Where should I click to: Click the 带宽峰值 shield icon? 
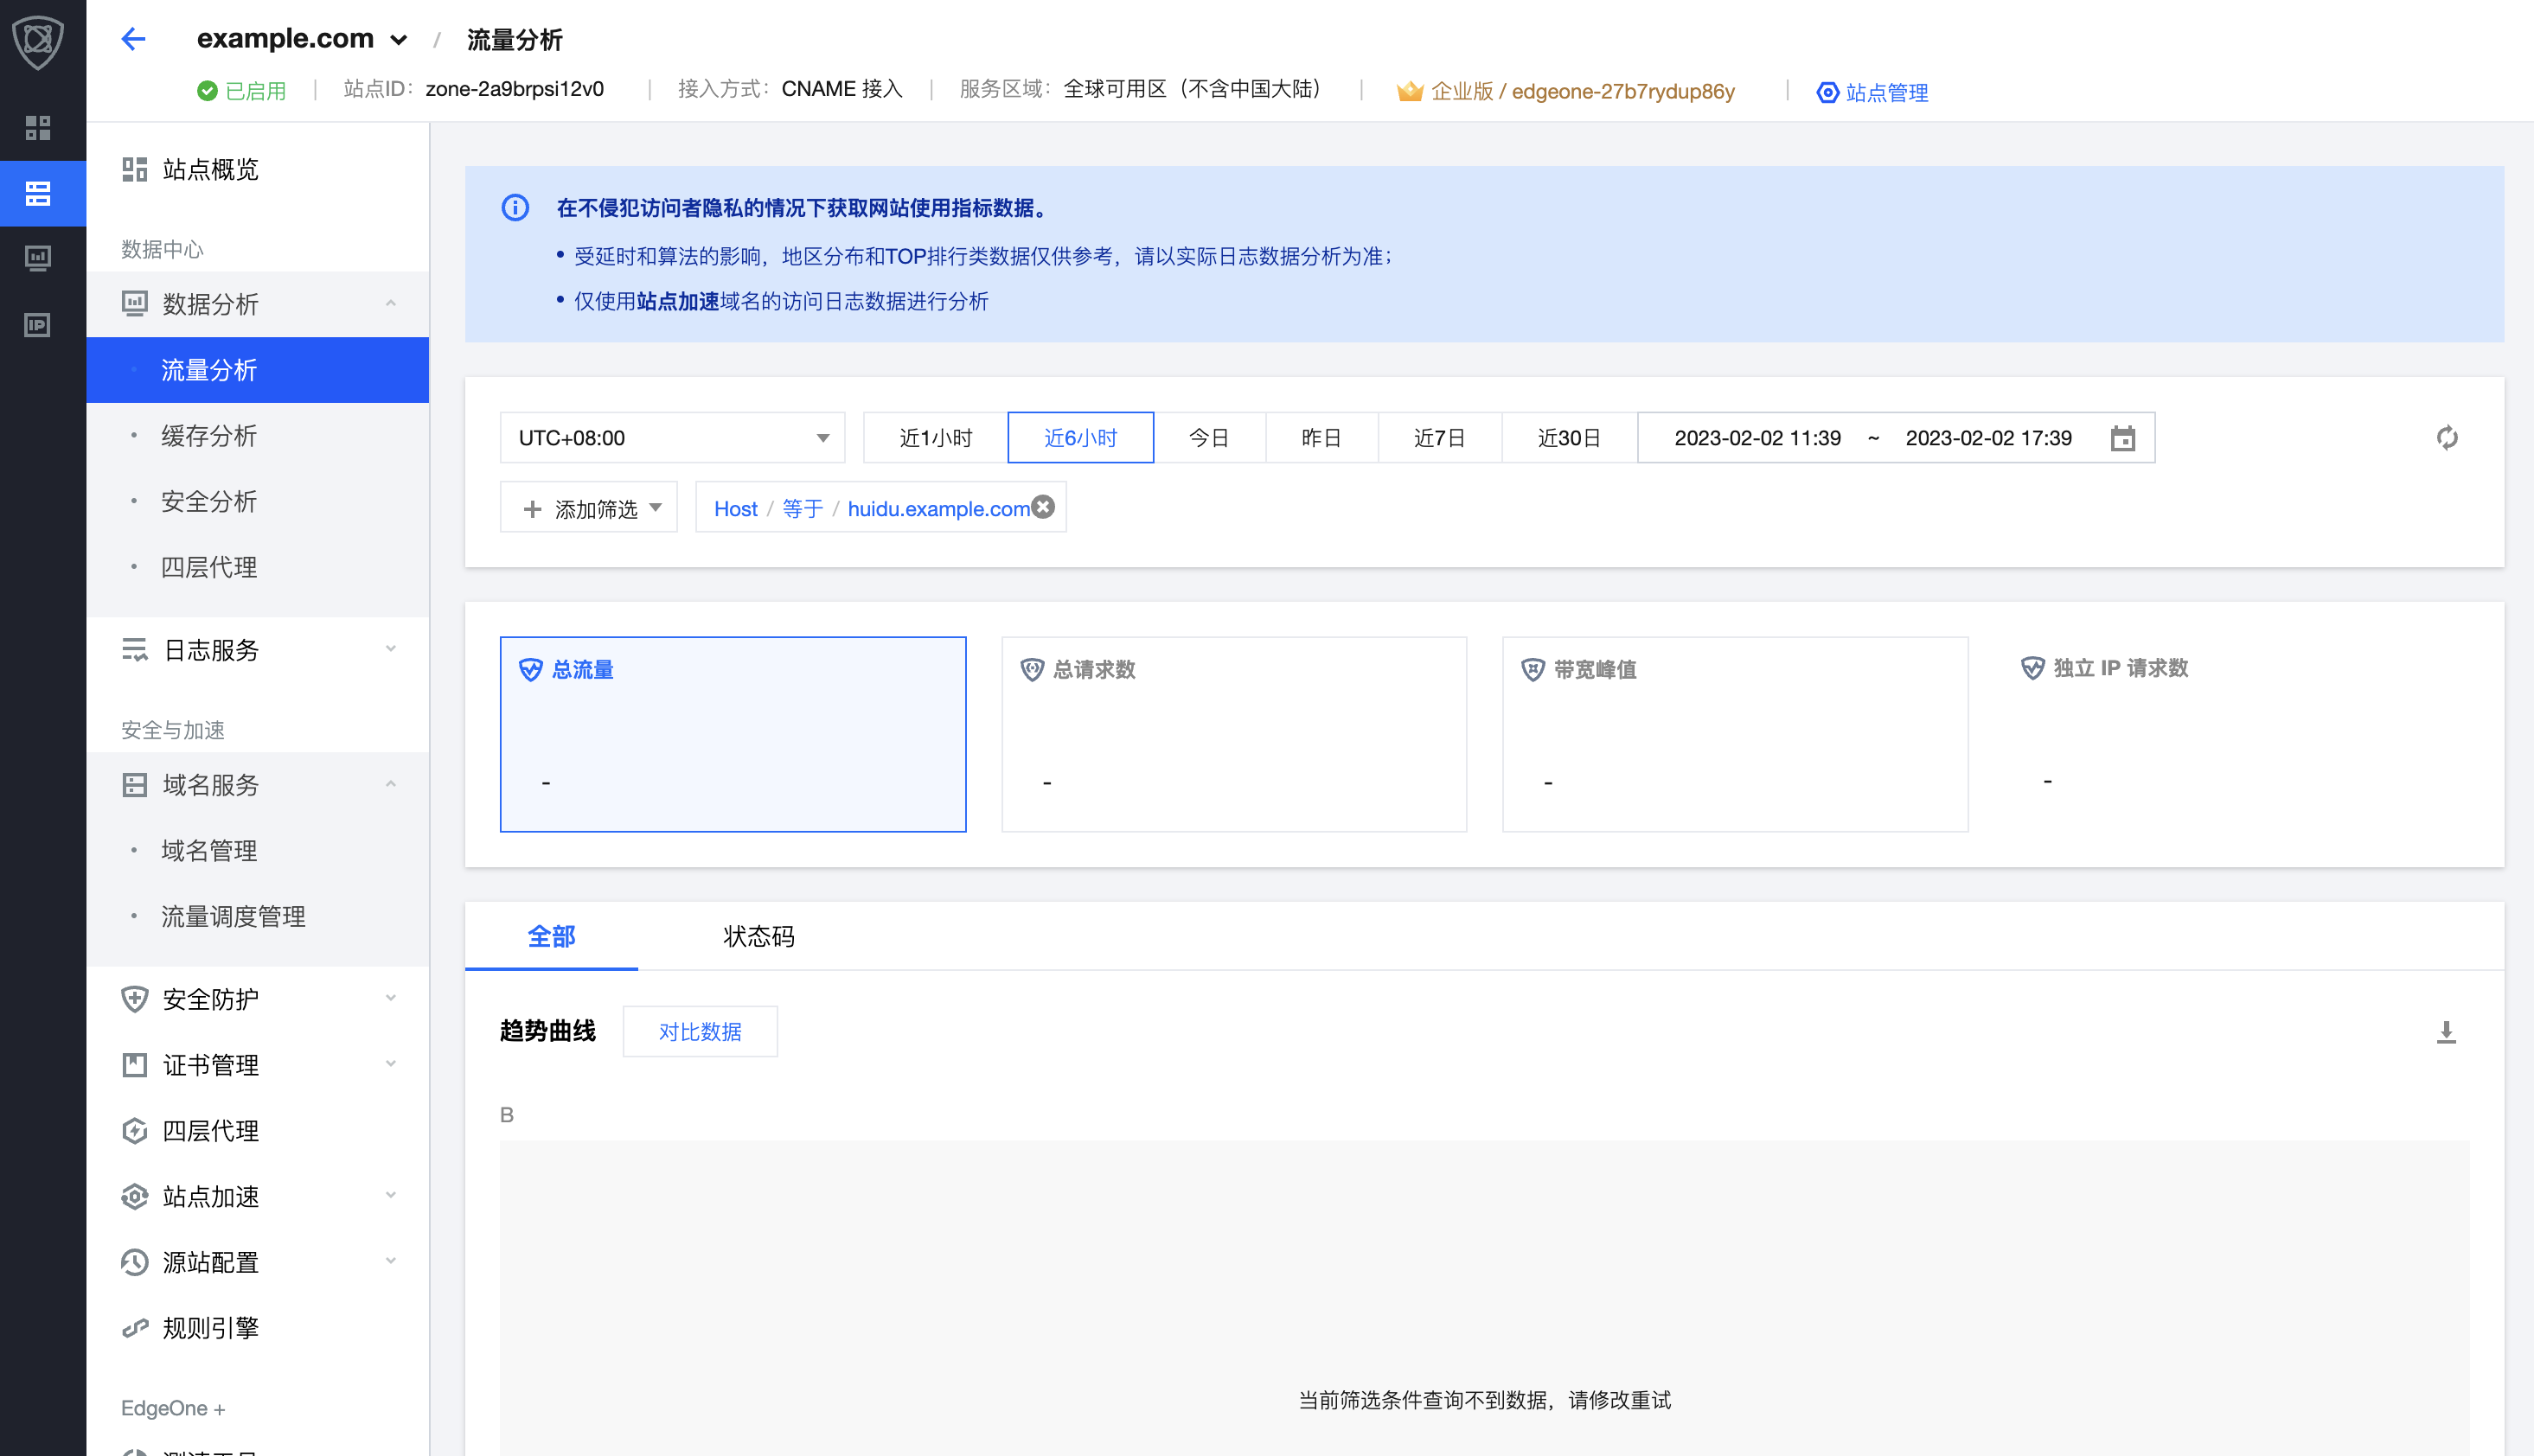[1533, 669]
